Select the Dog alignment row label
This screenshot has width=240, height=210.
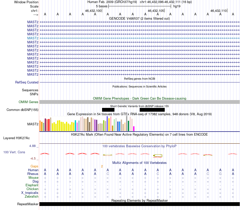(36, 182)
